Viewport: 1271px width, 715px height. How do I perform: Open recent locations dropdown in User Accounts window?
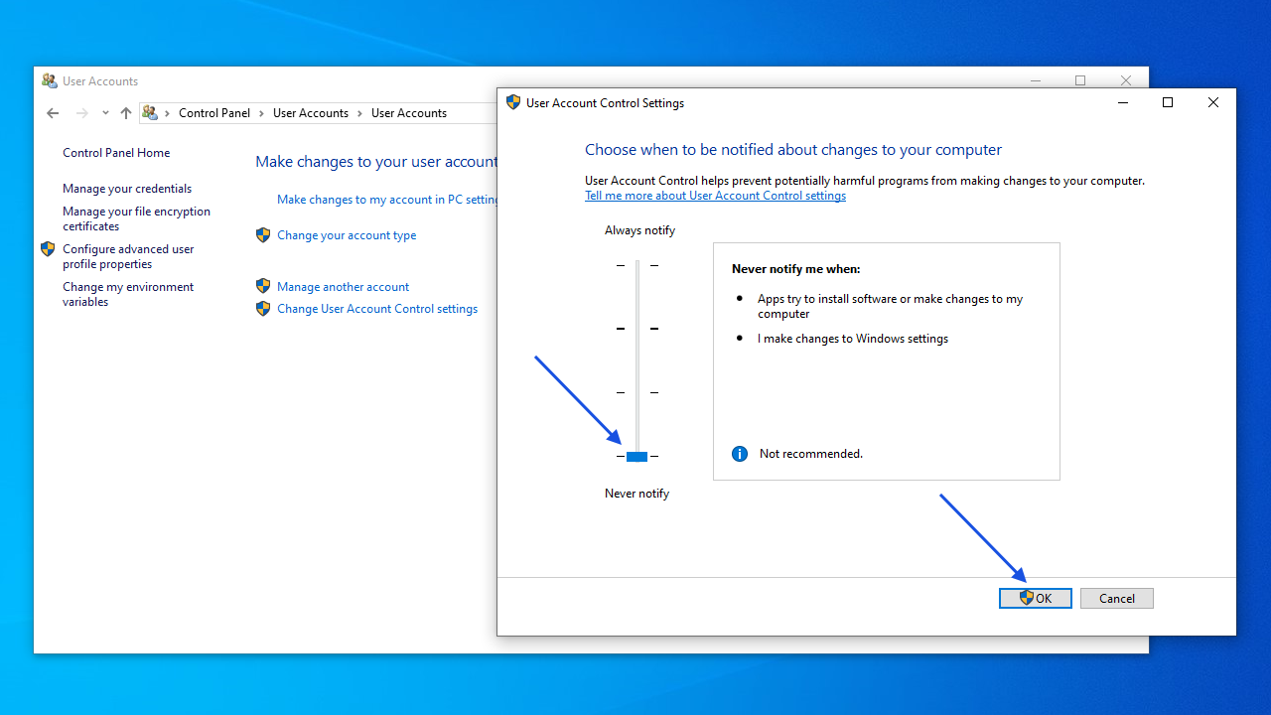coord(105,113)
